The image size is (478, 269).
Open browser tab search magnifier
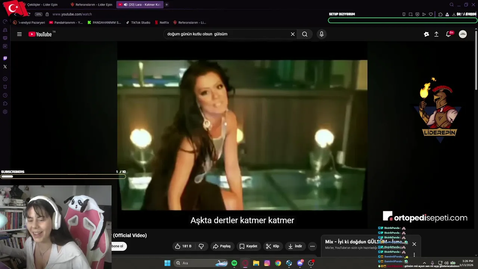[451, 4]
